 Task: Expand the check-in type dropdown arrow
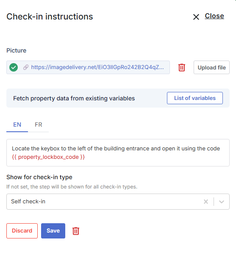[222, 202]
